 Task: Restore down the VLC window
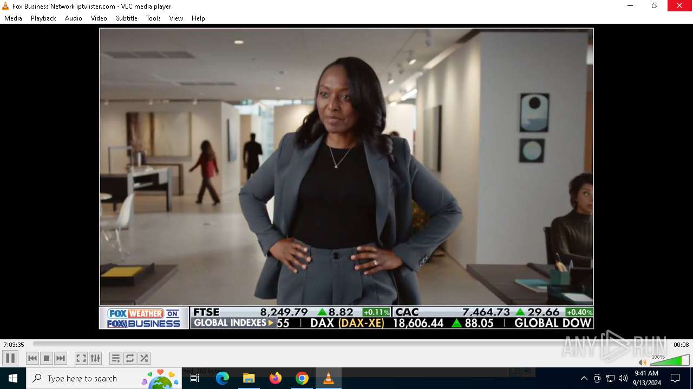tap(655, 6)
